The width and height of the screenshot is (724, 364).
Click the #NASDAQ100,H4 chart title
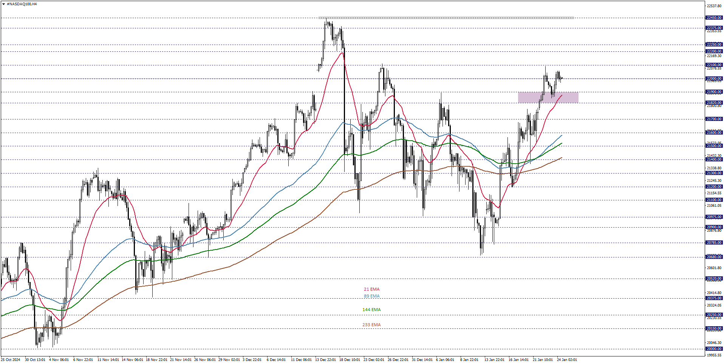point(22,4)
